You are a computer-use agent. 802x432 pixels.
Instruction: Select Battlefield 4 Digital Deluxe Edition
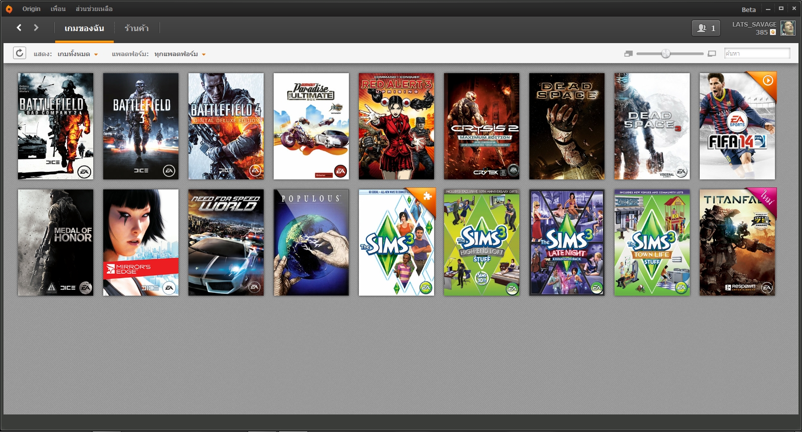tap(226, 126)
